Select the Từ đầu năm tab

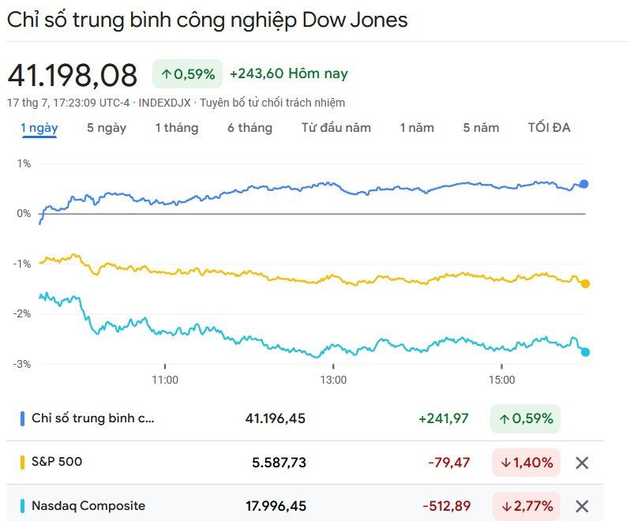(336, 128)
